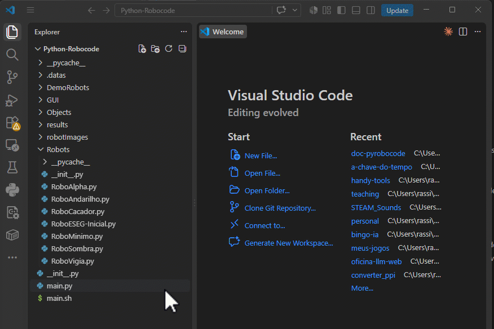This screenshot has height=329, width=494.
Task: Click the Claude starburst icon in editor toolbar
Action: point(448,32)
